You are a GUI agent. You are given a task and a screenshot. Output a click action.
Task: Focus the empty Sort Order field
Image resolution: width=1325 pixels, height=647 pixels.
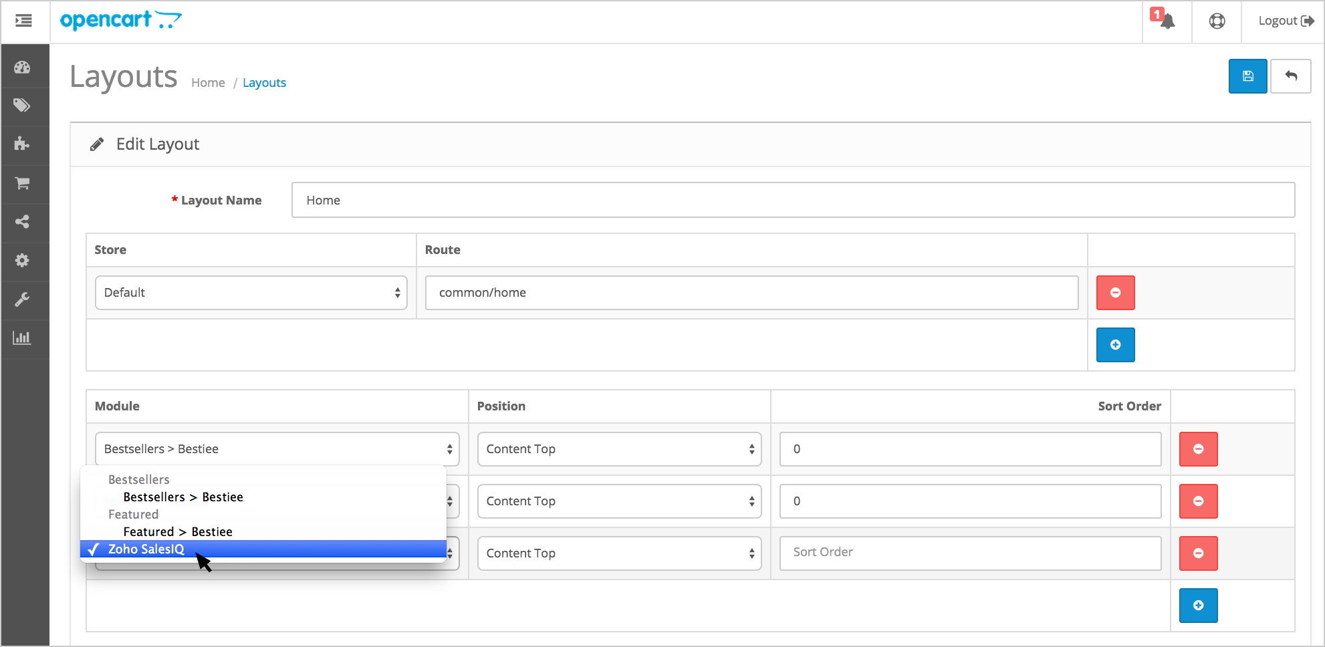click(x=969, y=552)
